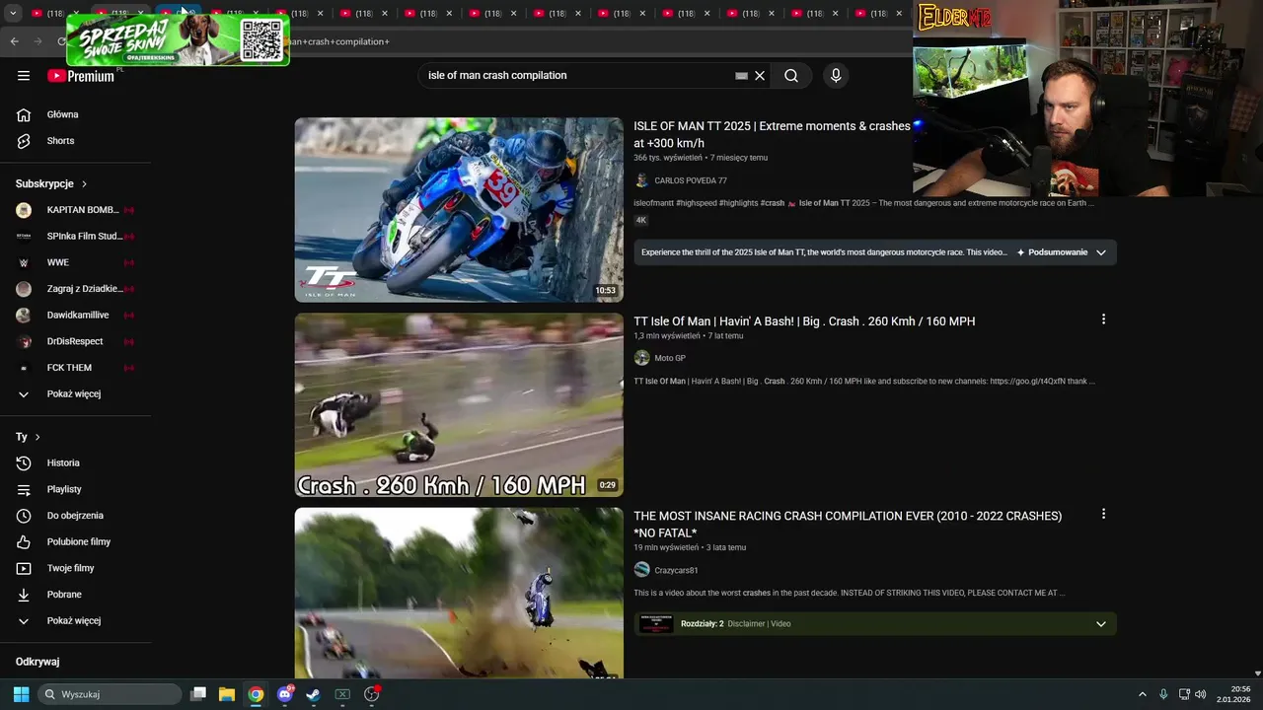Open the Xbox Game Bar taskbar icon
This screenshot has width=1263, height=710.
pos(342,694)
